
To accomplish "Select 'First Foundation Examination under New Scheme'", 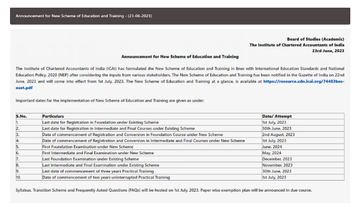I will 88,147.
